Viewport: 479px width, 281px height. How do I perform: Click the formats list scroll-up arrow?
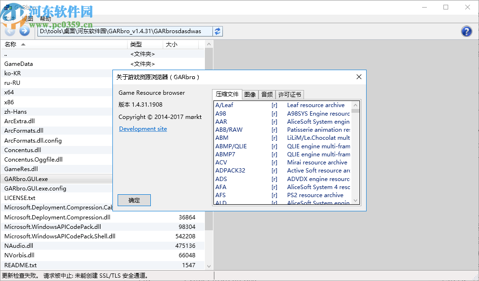(355, 105)
